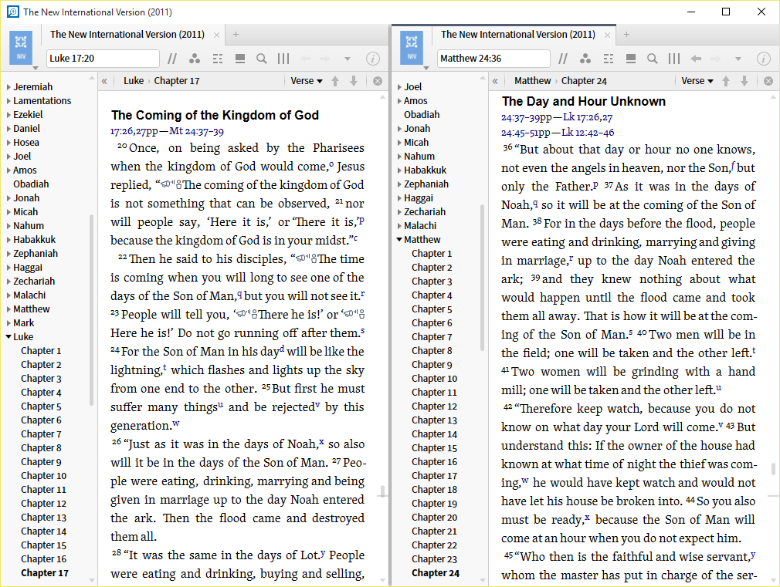This screenshot has height=587, width=780.
Task: Click the panel layout icon in Luke pane
Action: click(x=239, y=59)
